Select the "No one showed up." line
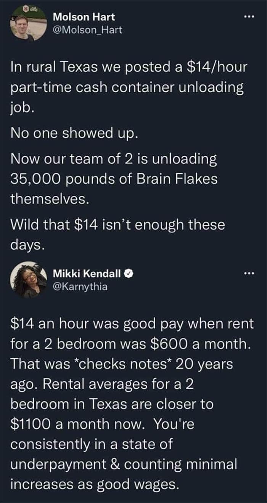267x503 pixels. [x=73, y=133]
